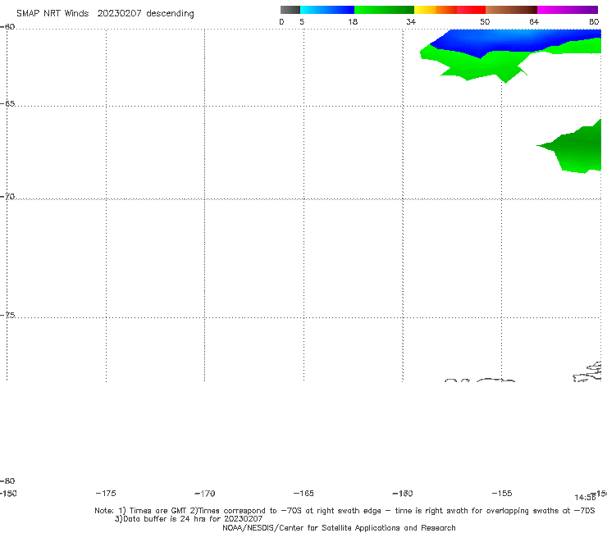The image size is (607, 533).
Task: Click the color scale label '50'
Action: coord(485,21)
